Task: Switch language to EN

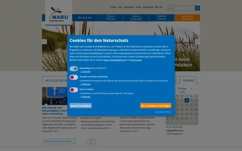Action: tap(161, 7)
